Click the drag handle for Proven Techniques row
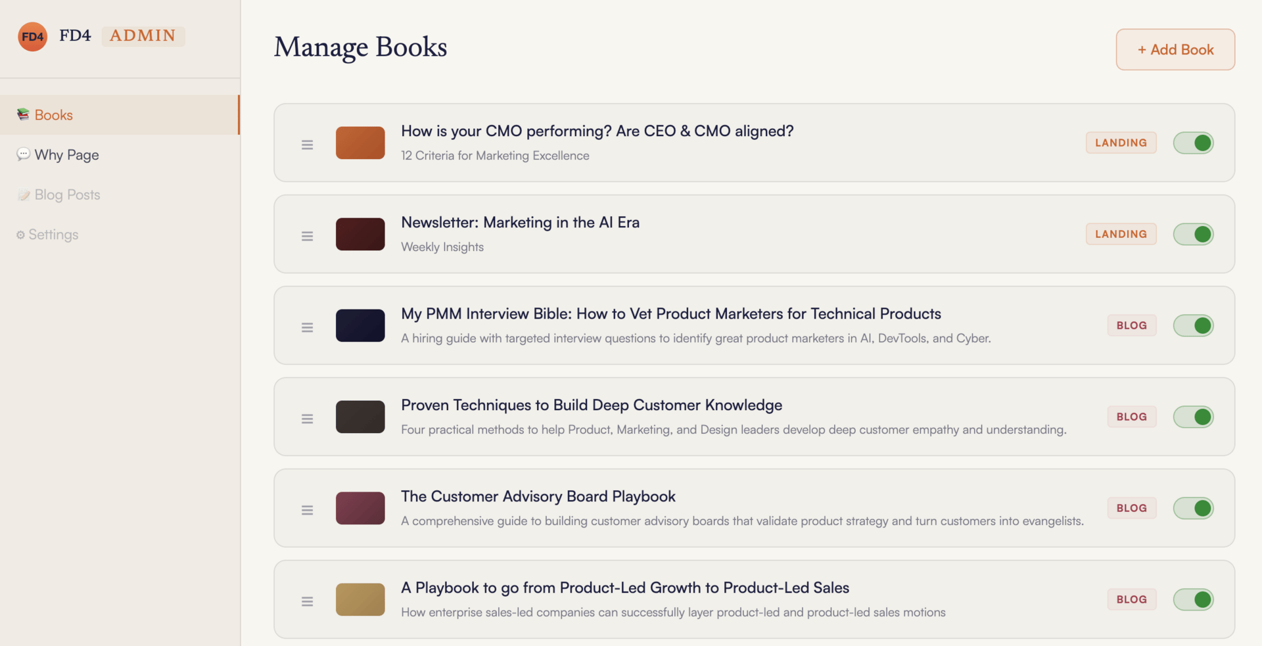The image size is (1262, 646). 307,419
